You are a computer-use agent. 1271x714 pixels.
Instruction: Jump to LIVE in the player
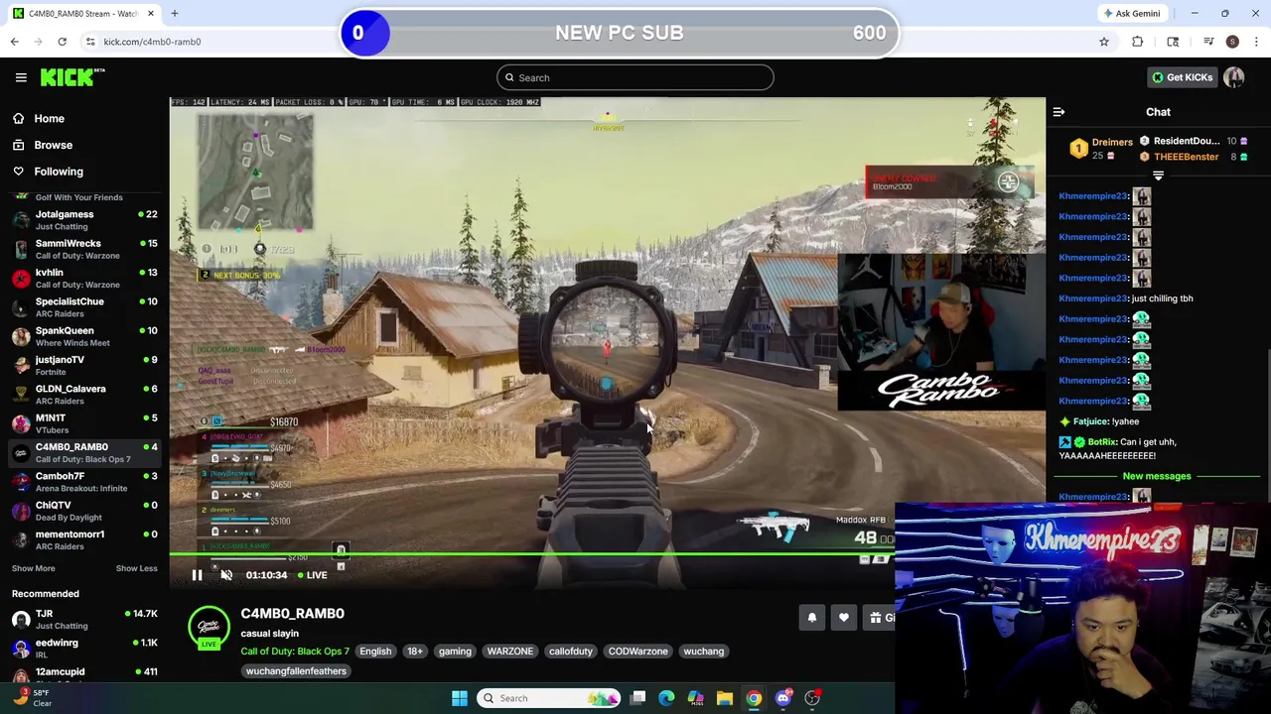(313, 575)
